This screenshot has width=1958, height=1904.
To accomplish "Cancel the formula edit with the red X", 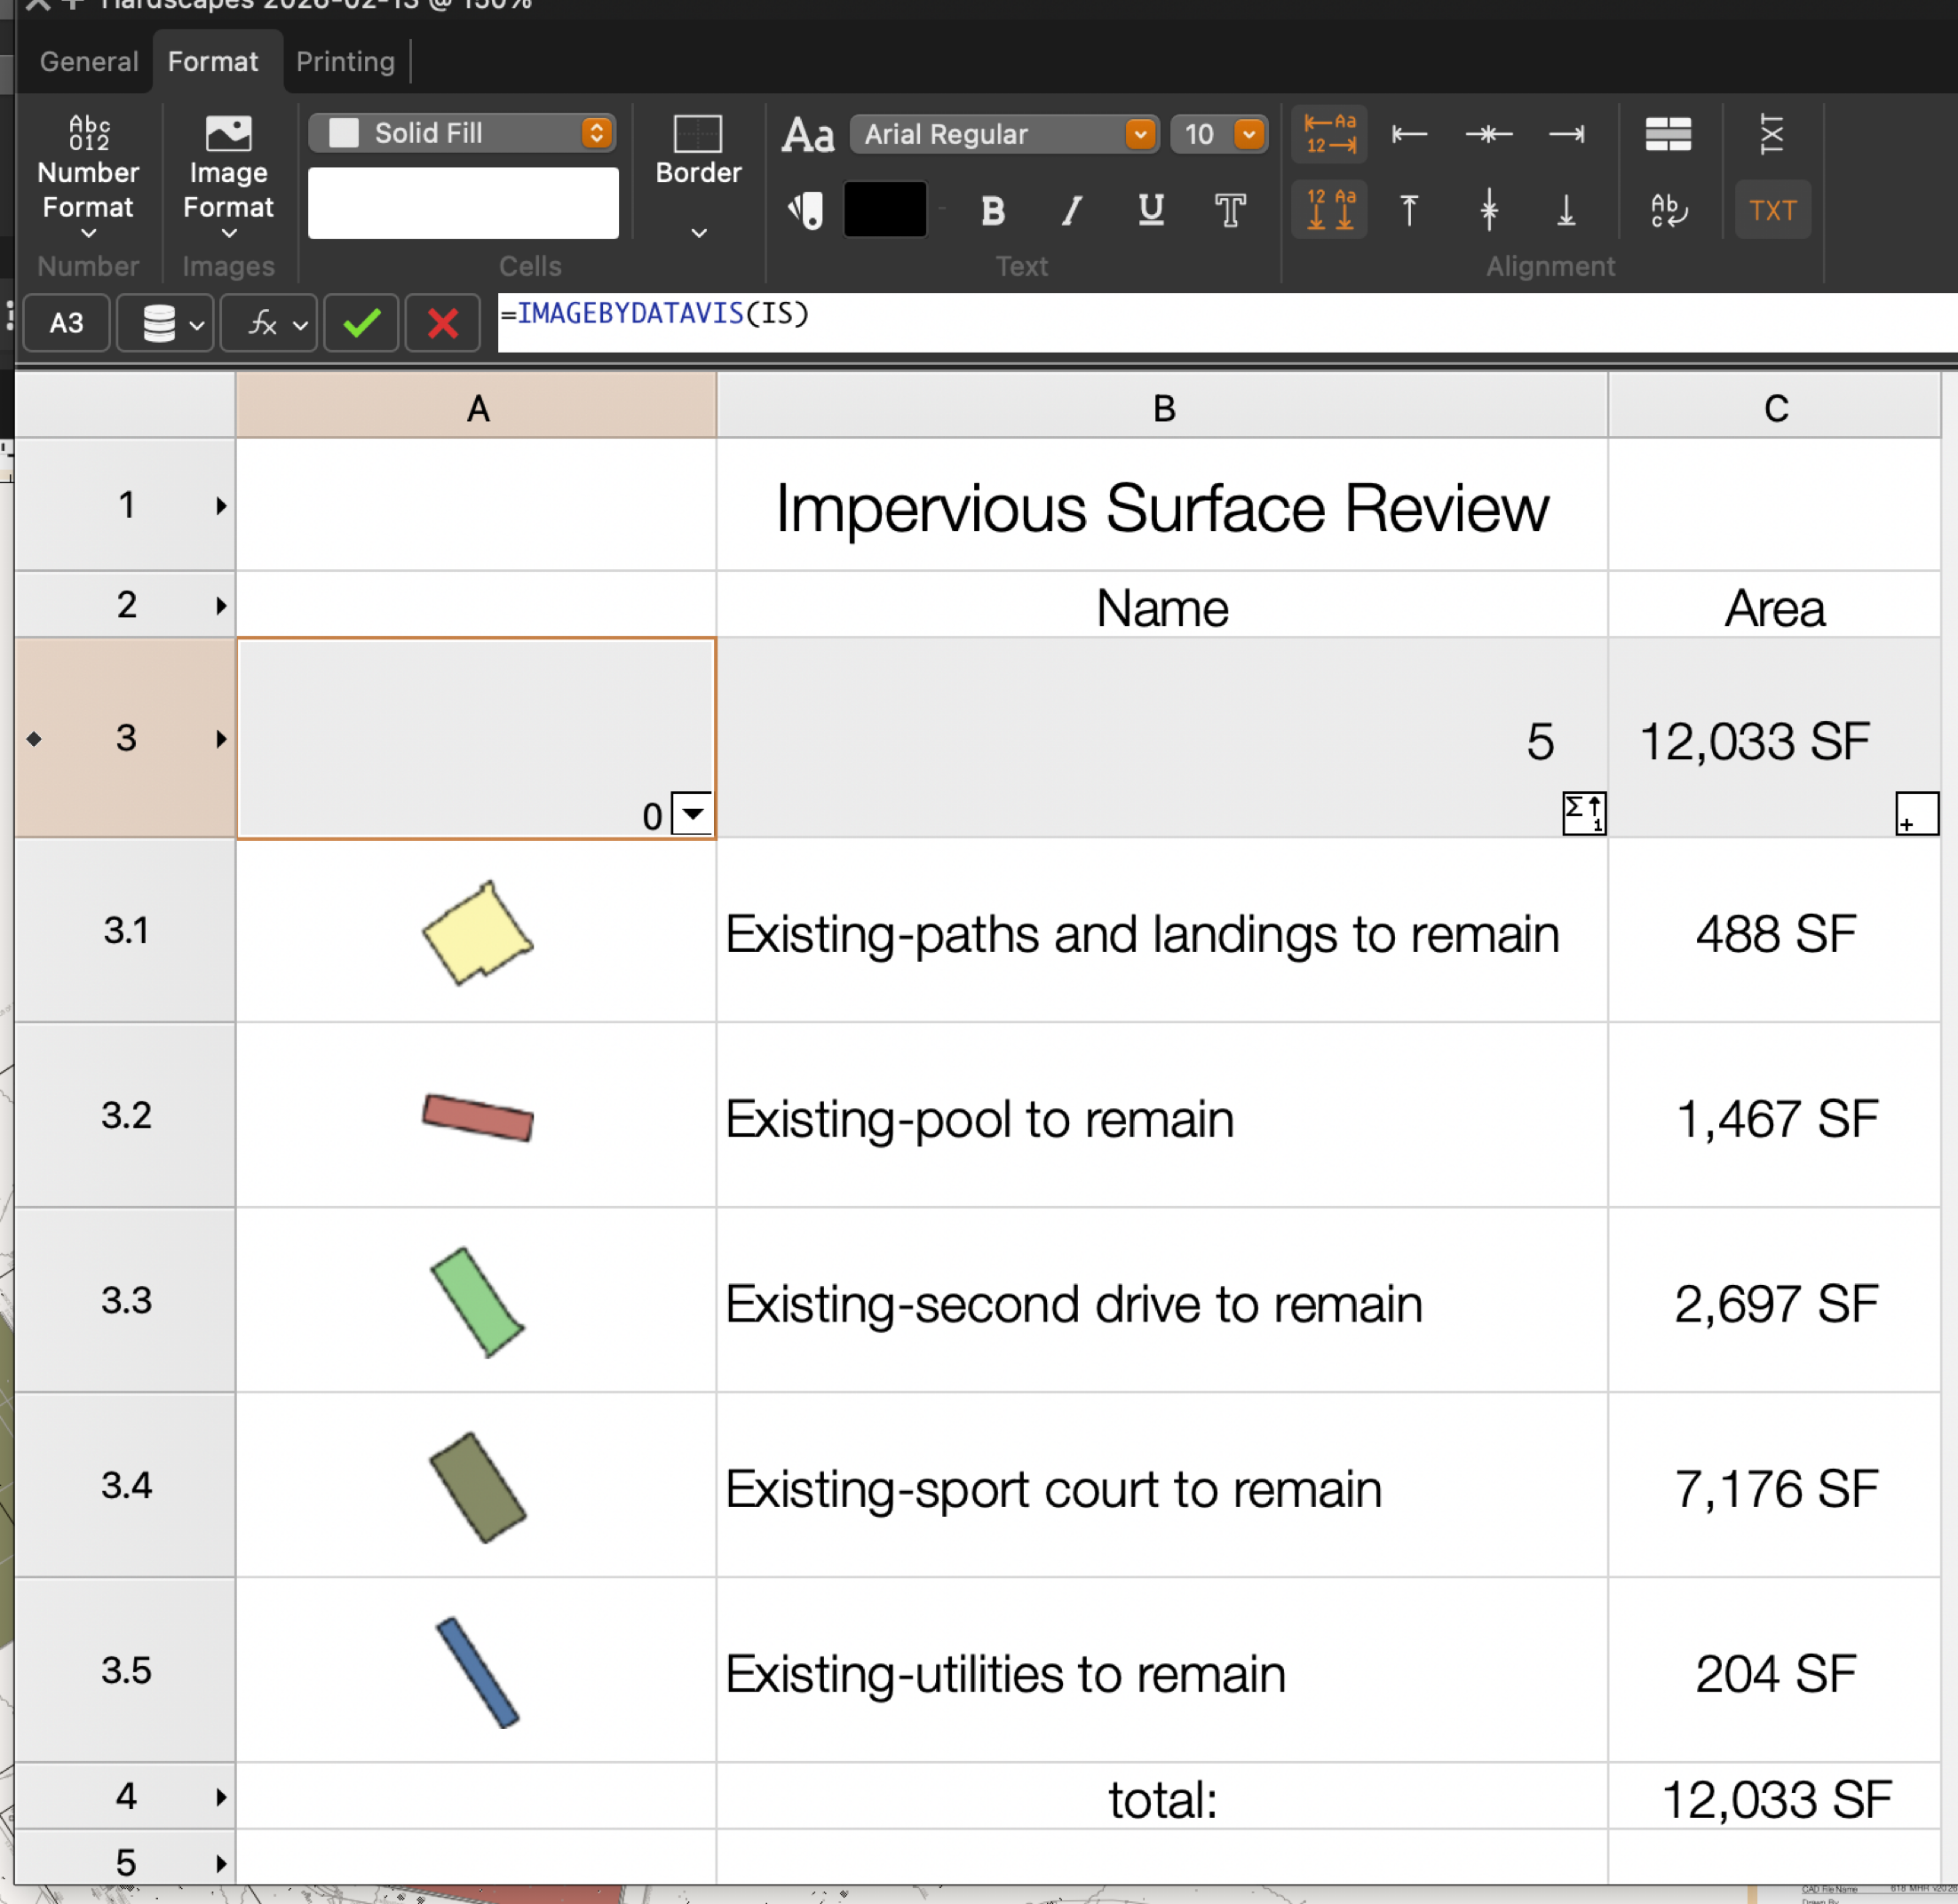I will point(442,323).
